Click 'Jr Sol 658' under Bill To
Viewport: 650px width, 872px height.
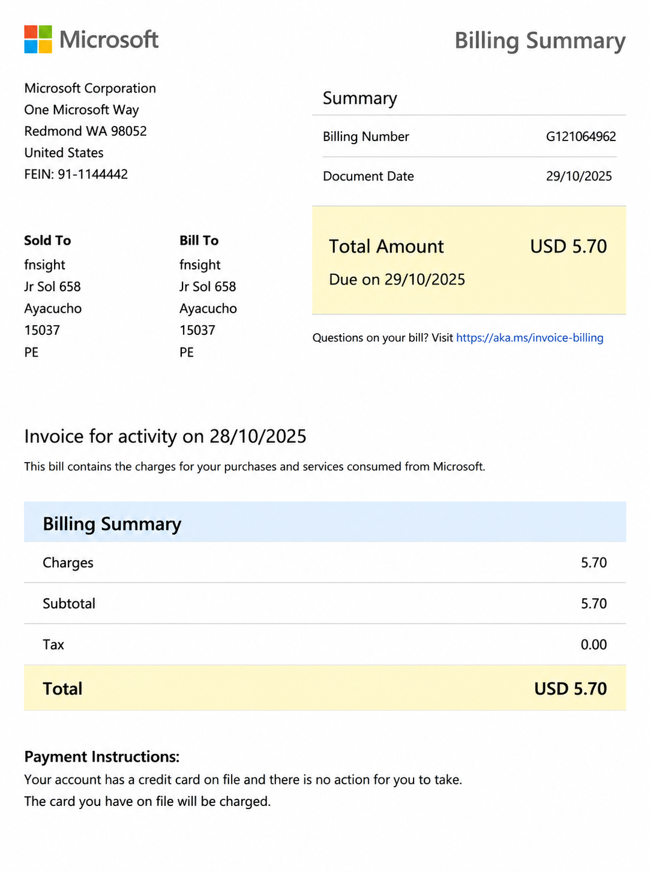tap(208, 287)
